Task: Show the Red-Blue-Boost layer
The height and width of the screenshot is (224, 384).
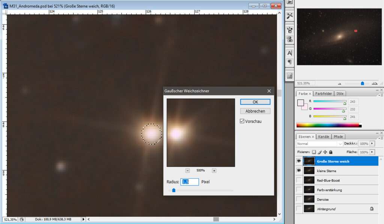Action: click(x=299, y=180)
